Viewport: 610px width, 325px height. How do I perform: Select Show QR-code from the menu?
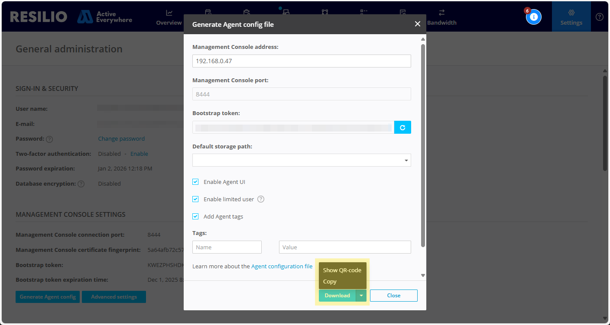342,270
